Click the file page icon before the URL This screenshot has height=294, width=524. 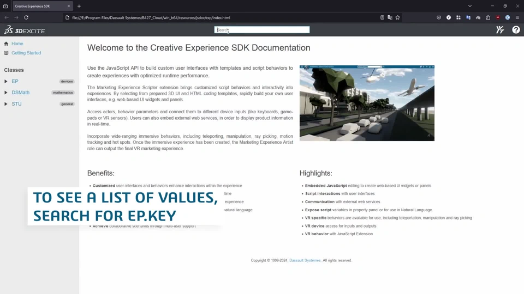[67, 17]
